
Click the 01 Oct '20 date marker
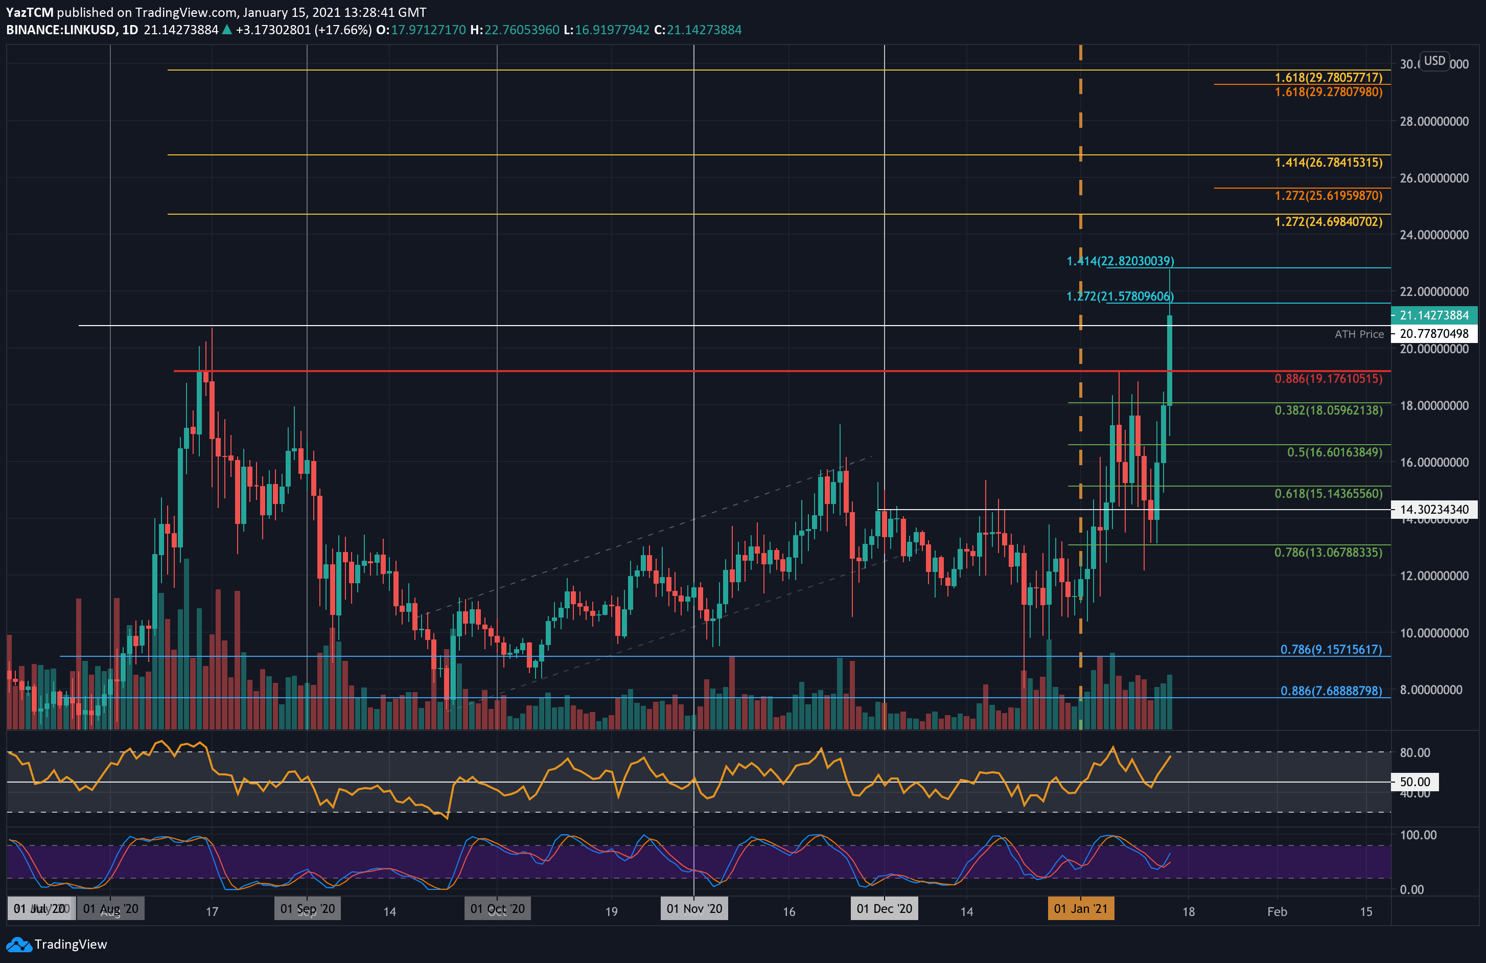point(497,909)
